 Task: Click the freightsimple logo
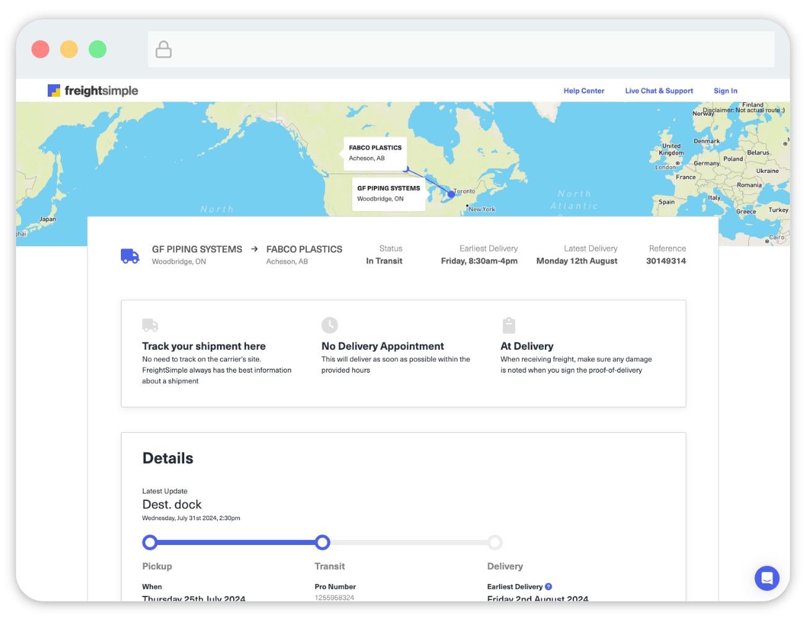pos(93,91)
